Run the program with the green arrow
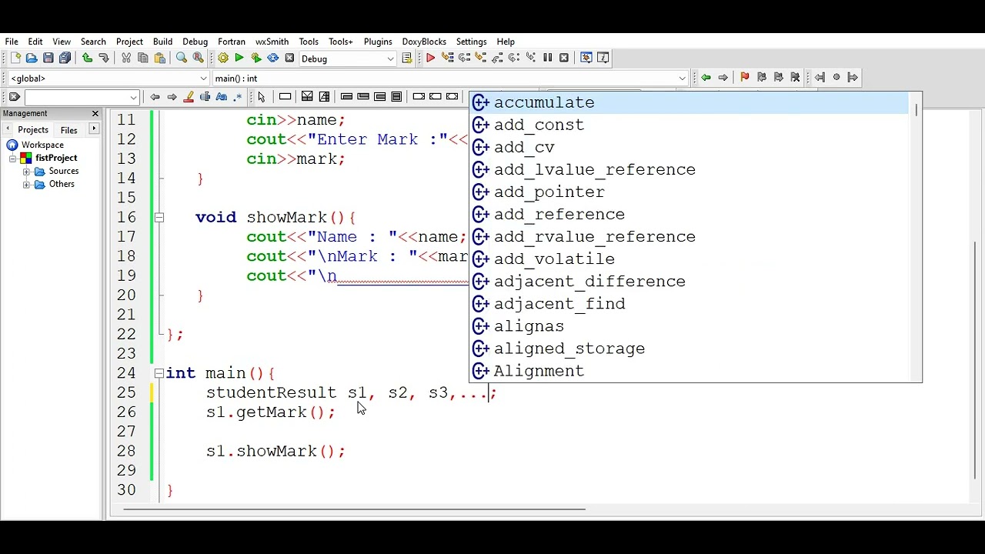985x554 pixels. pyautogui.click(x=239, y=58)
